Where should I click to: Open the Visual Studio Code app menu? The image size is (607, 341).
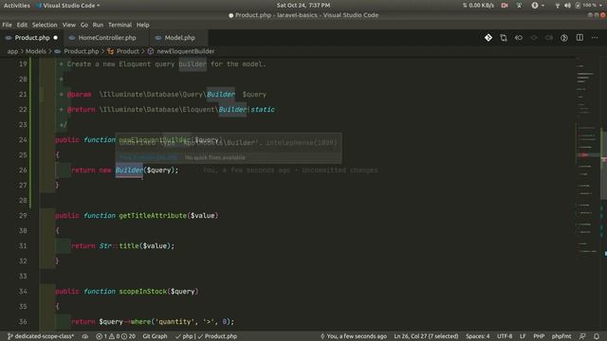click(x=68, y=6)
